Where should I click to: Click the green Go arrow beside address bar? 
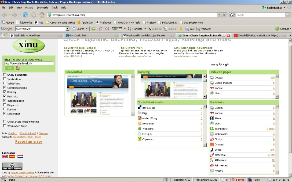coord(224,15)
